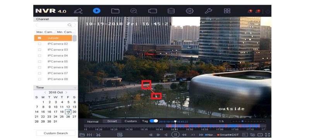This screenshot has width=314, height=140.
Task: Uncheck the outside channel checkbox
Action: click(x=39, y=38)
